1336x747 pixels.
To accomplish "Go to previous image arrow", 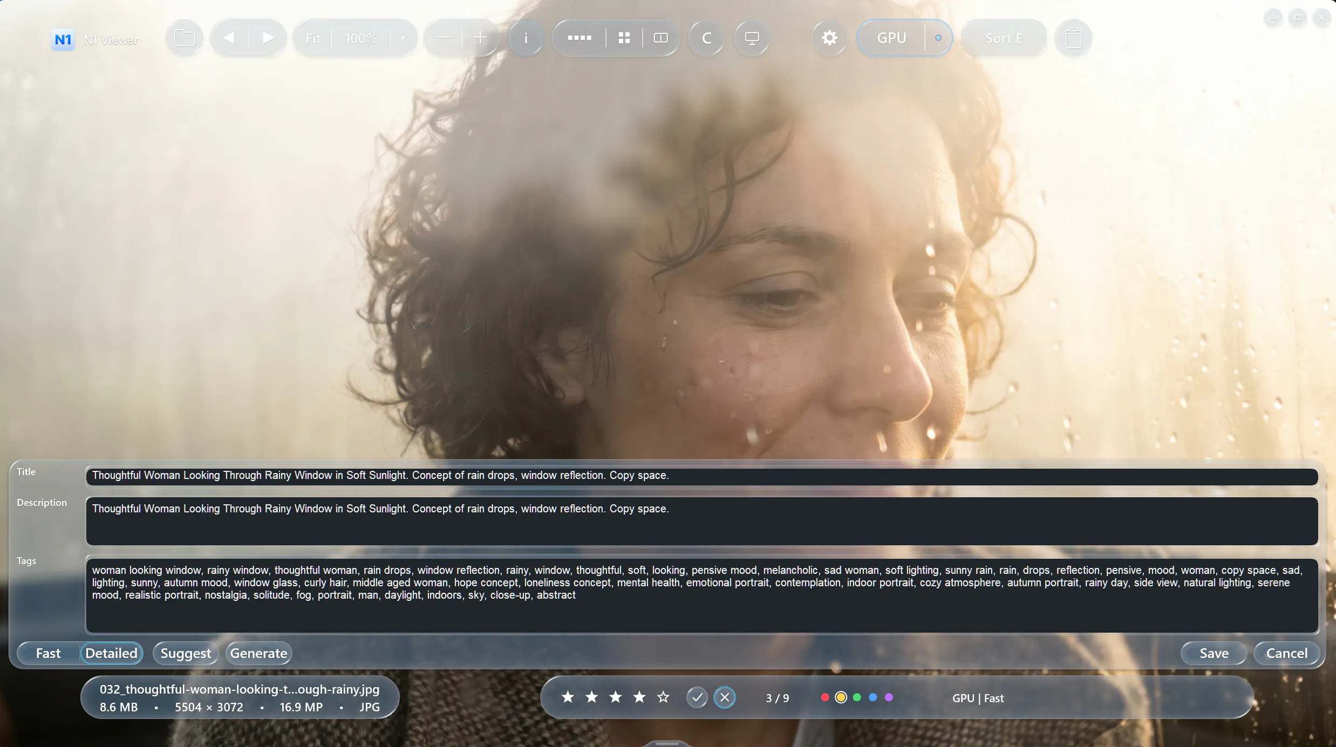I will tap(229, 38).
